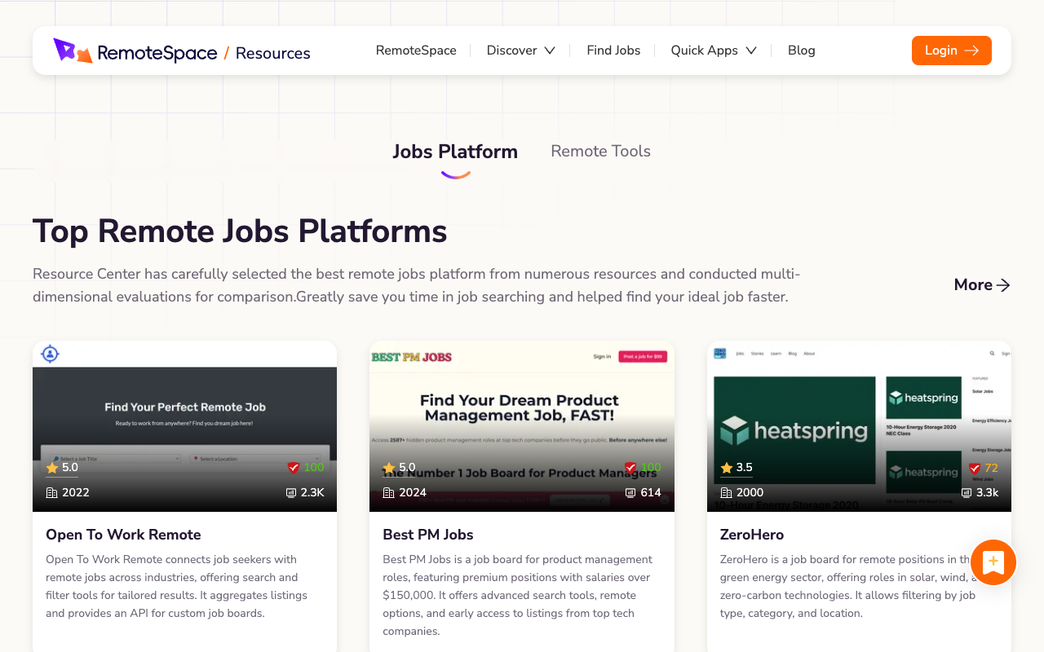Click the star rating on Best PM Jobs
1044x652 pixels.
click(x=399, y=468)
